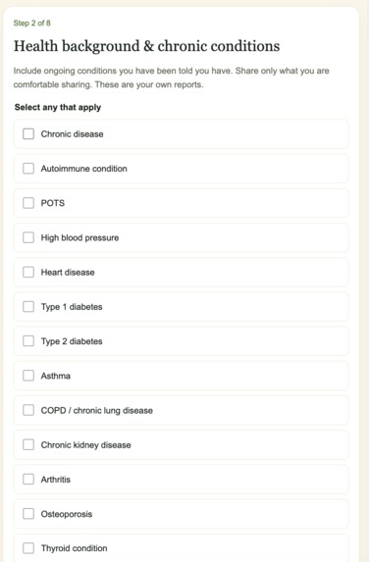Tick the Autoimmune condition option

tap(28, 169)
